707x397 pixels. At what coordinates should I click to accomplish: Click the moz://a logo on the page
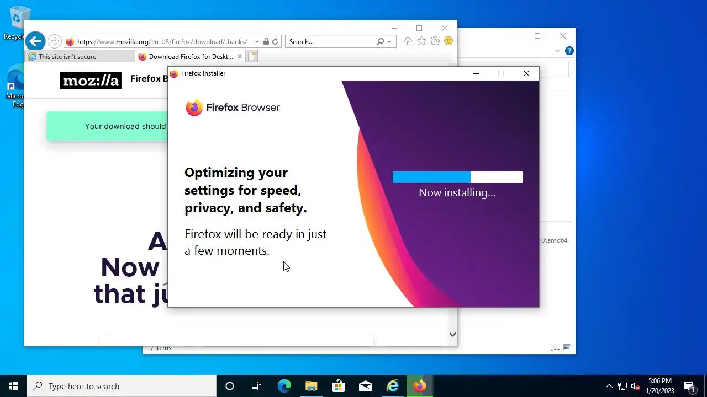coord(90,81)
